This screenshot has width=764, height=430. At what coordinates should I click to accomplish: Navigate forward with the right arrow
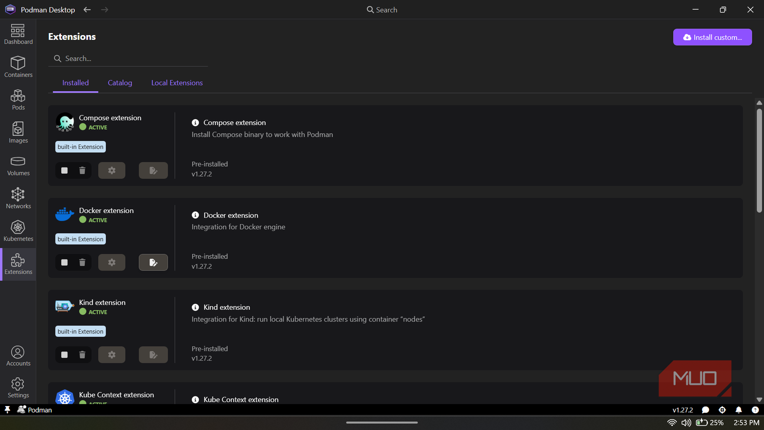coord(104,10)
